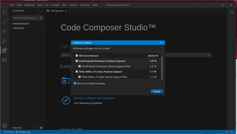Click the notifications bell in status bar
The image size is (237, 134).
pos(226,132)
